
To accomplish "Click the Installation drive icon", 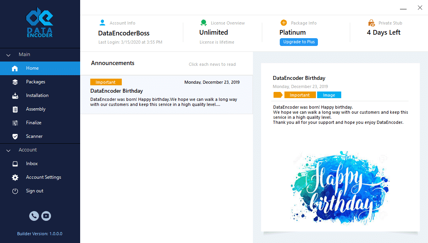I will (15, 96).
